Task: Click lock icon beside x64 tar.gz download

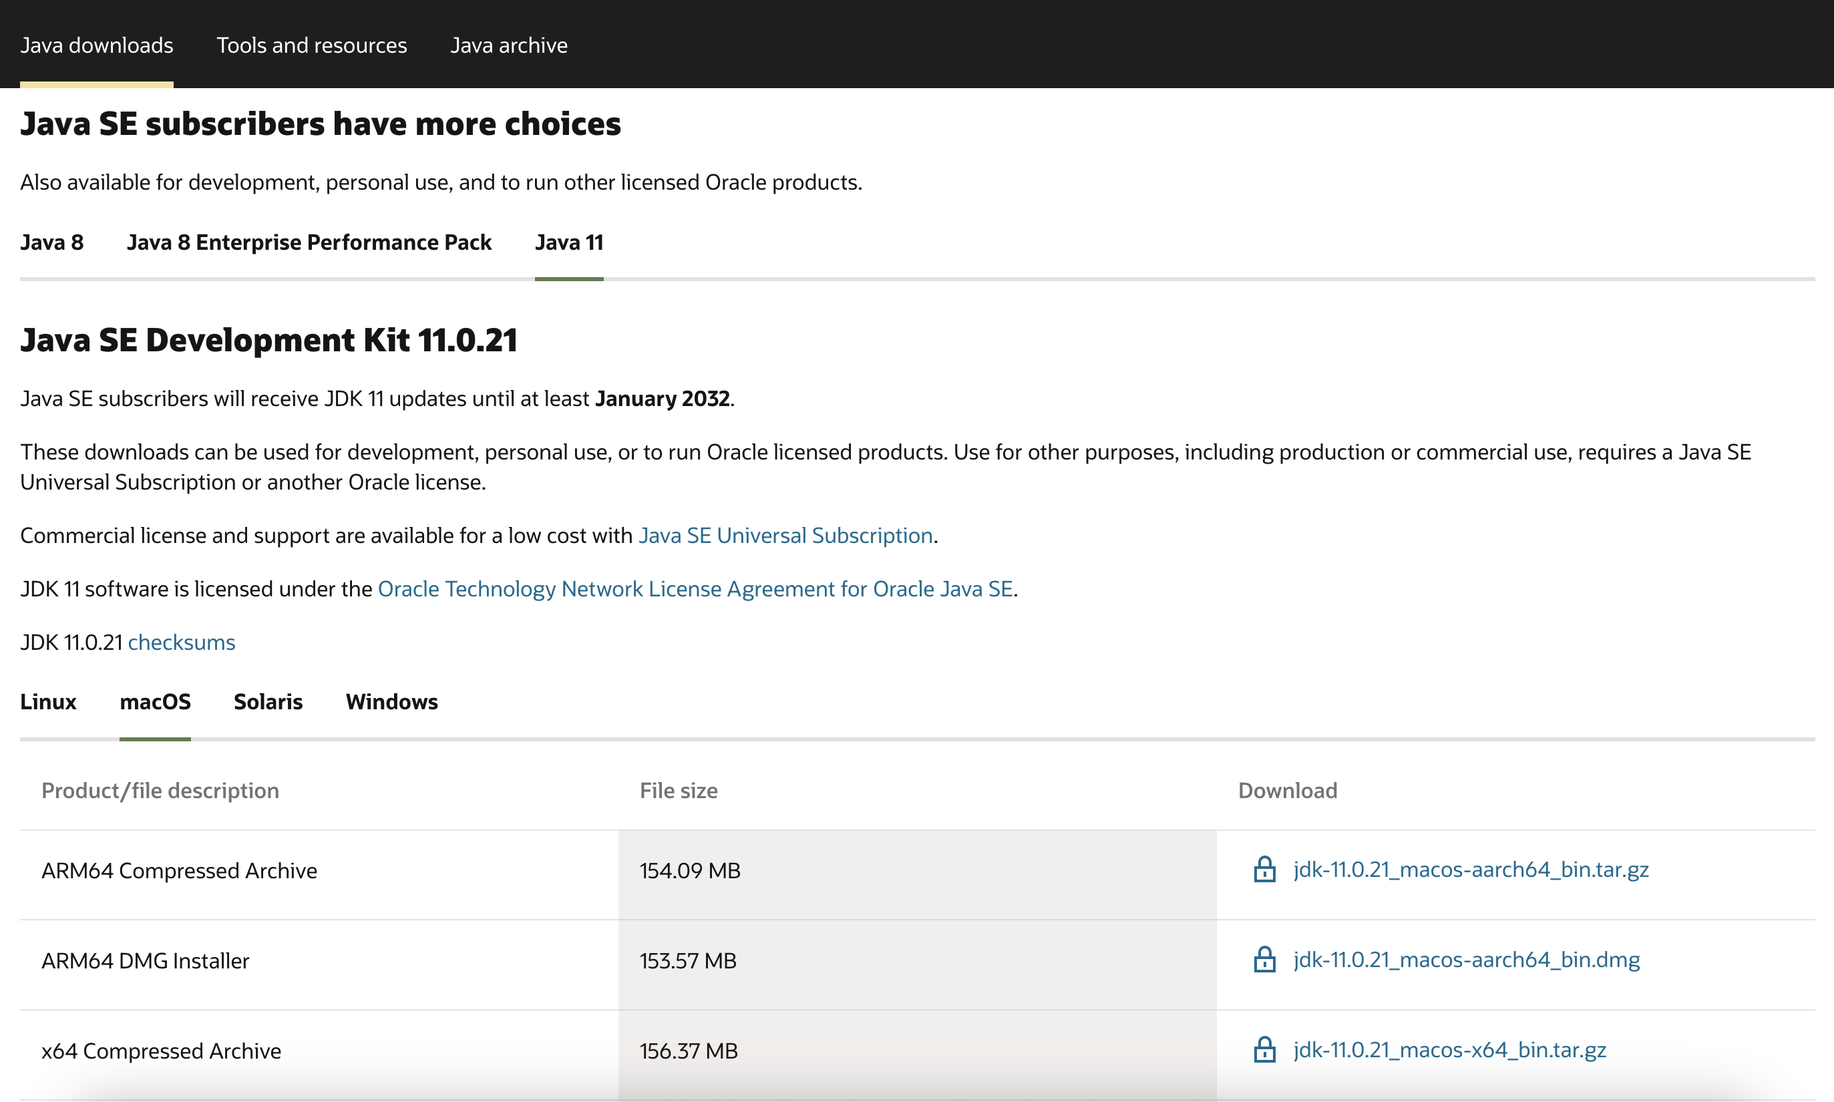Action: (1264, 1050)
